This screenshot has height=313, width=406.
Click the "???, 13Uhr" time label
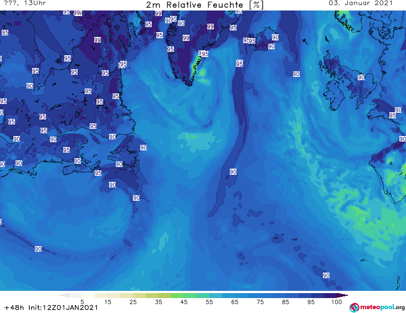pyautogui.click(x=25, y=3)
